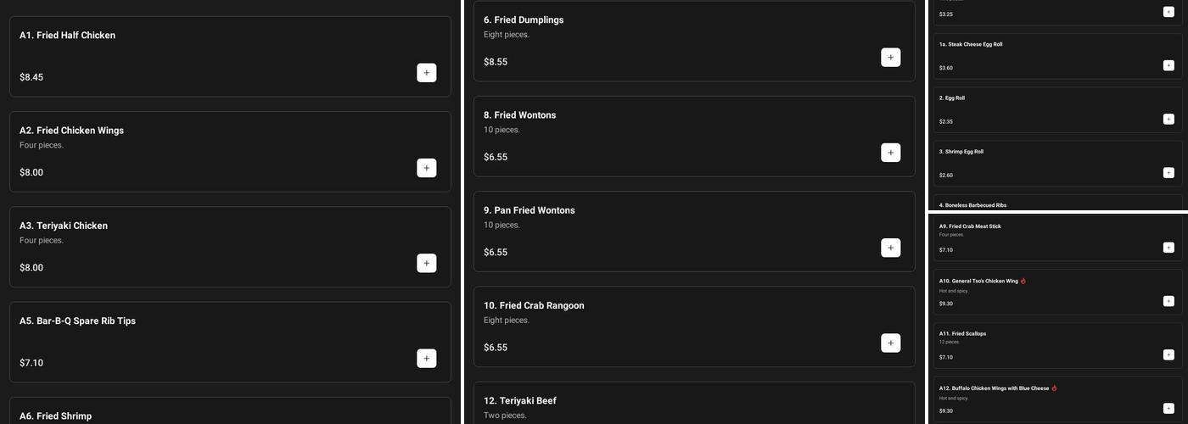Add A9. Fried Crab Meat Stick
This screenshot has width=1188, height=424.
tap(1168, 248)
